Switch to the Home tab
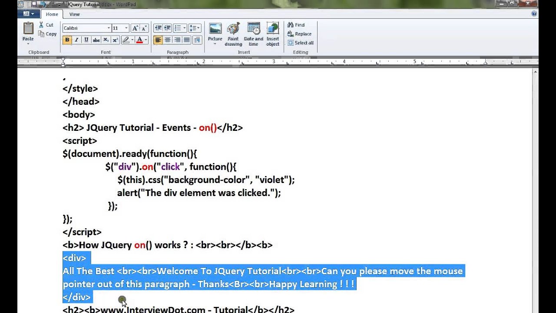Image resolution: width=556 pixels, height=313 pixels. click(52, 14)
